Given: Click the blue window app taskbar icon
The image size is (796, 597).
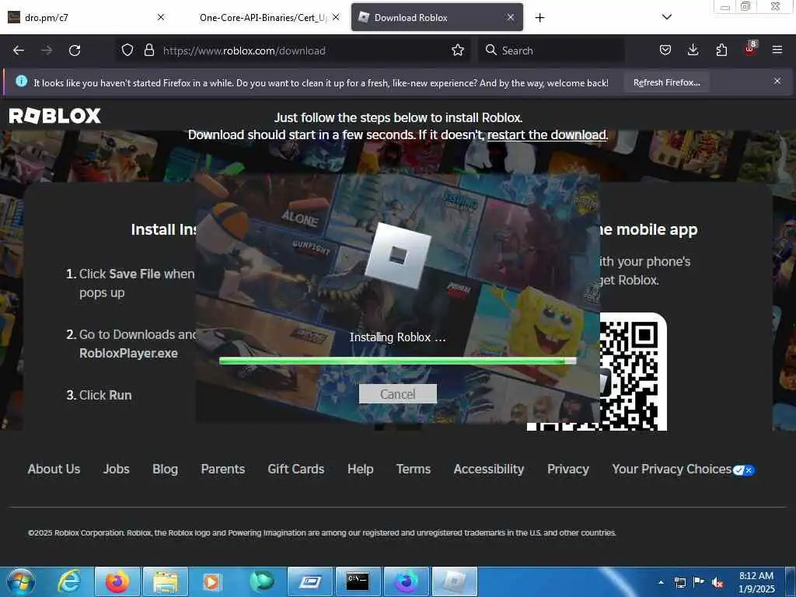Looking at the screenshot, I should pos(309,581).
